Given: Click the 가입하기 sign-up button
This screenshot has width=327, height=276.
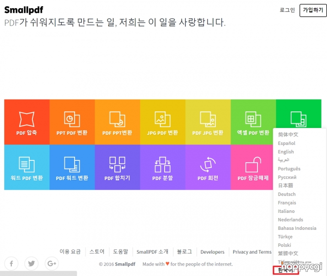Looking at the screenshot, I should pos(313,10).
